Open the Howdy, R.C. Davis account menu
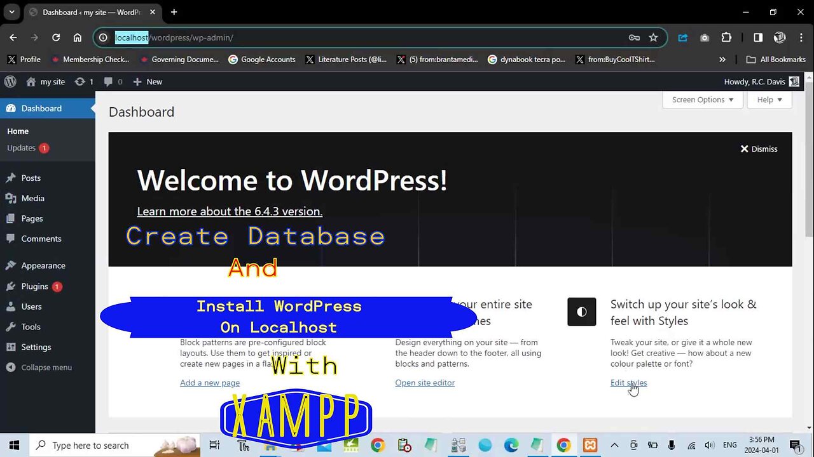 point(762,82)
